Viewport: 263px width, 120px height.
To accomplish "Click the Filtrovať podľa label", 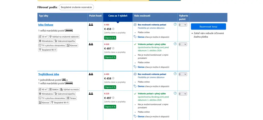I will point(48,7).
